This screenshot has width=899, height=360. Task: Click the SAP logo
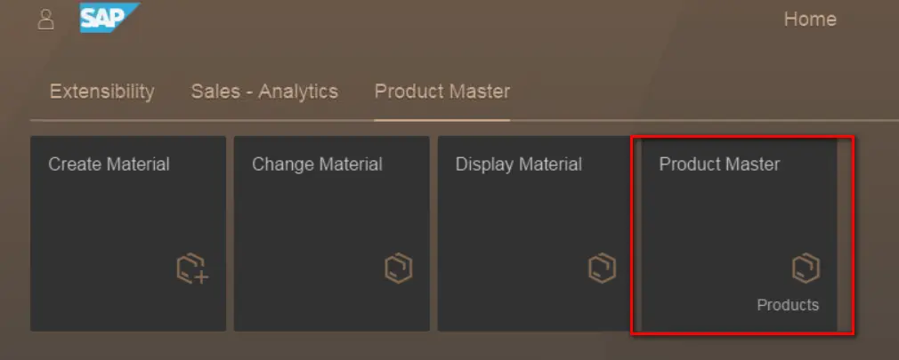(x=109, y=18)
